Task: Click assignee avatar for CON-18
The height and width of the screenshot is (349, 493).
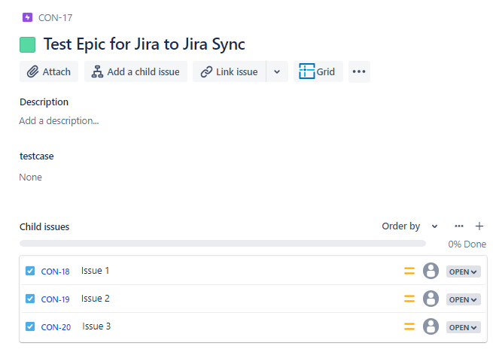Action: [x=431, y=271]
